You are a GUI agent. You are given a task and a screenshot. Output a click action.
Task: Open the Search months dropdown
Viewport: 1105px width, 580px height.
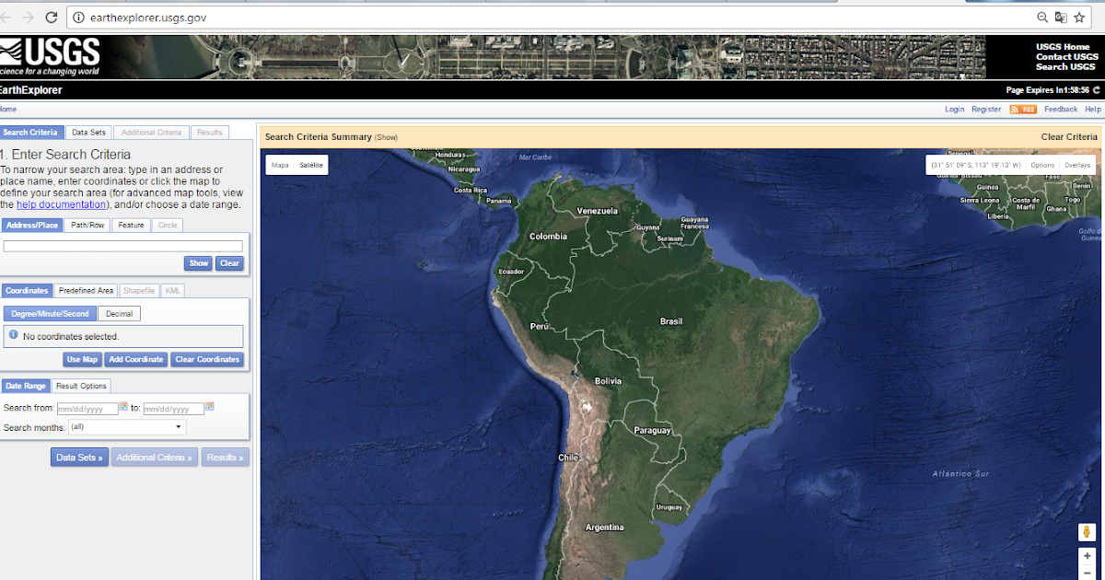click(x=126, y=426)
